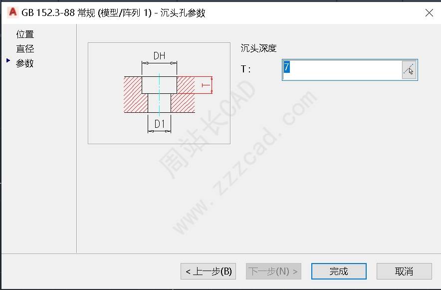Click the blue arrow marker beside 参数
Screen dimensions: 441x290
tap(8, 60)
